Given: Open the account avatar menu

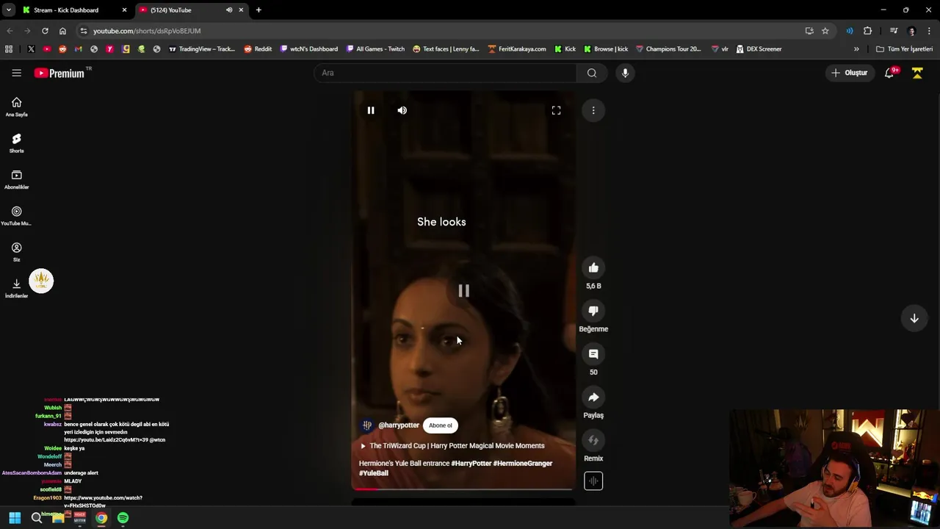Looking at the screenshot, I should pos(917,73).
